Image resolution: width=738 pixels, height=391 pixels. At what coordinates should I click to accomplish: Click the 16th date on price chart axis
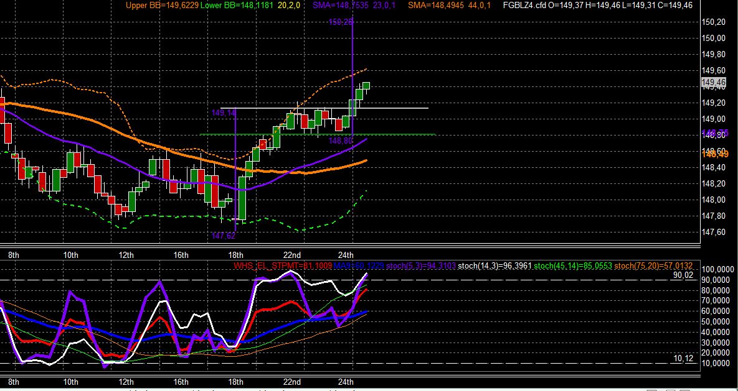[x=181, y=255]
